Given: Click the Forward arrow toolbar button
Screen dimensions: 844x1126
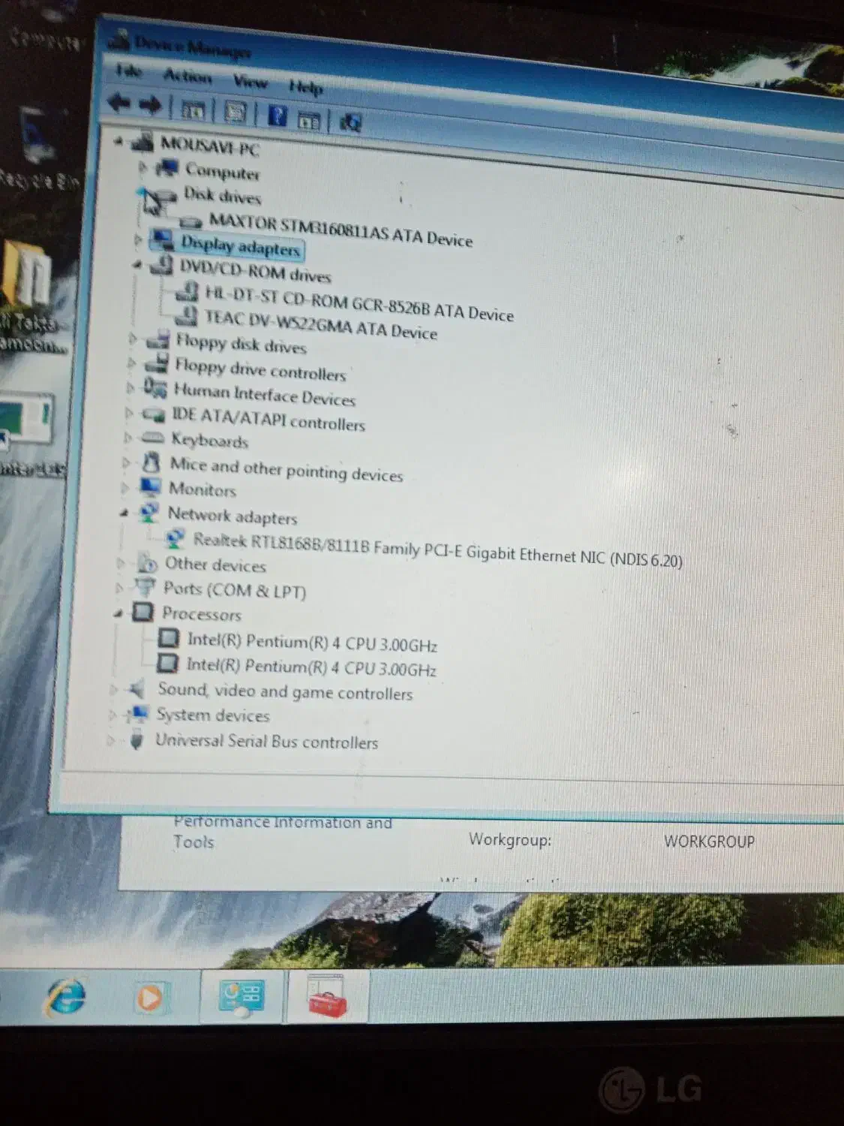Looking at the screenshot, I should click(151, 105).
